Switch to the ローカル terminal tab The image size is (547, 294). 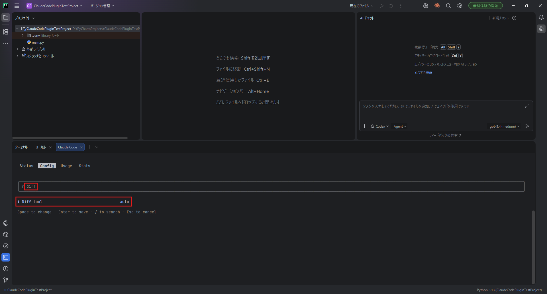coord(40,147)
